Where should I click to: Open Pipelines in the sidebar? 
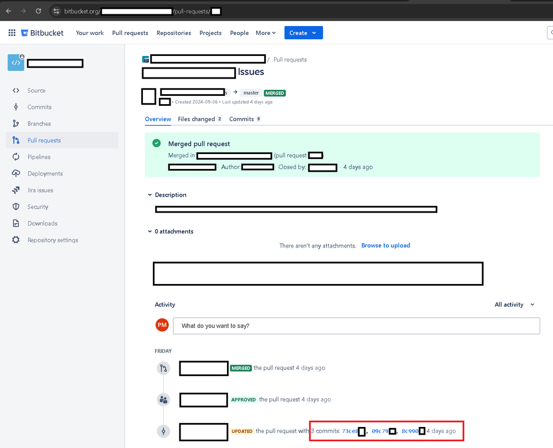pyautogui.click(x=39, y=157)
